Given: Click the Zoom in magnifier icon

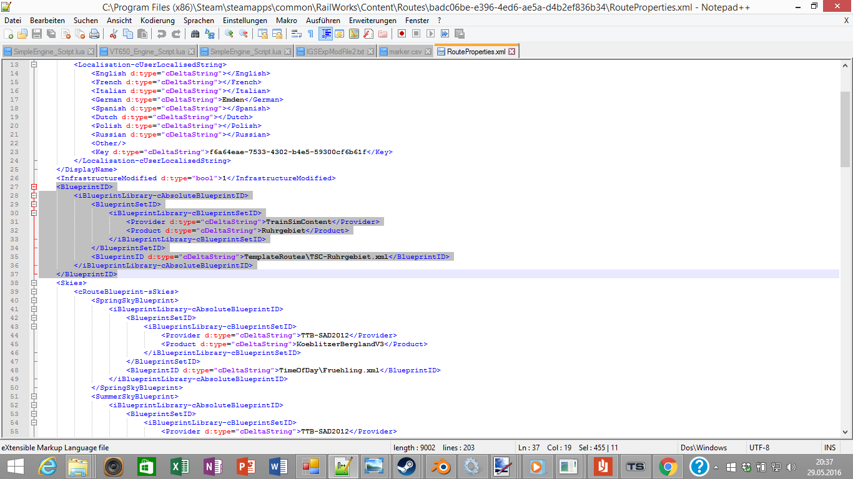Looking at the screenshot, I should click(x=229, y=34).
